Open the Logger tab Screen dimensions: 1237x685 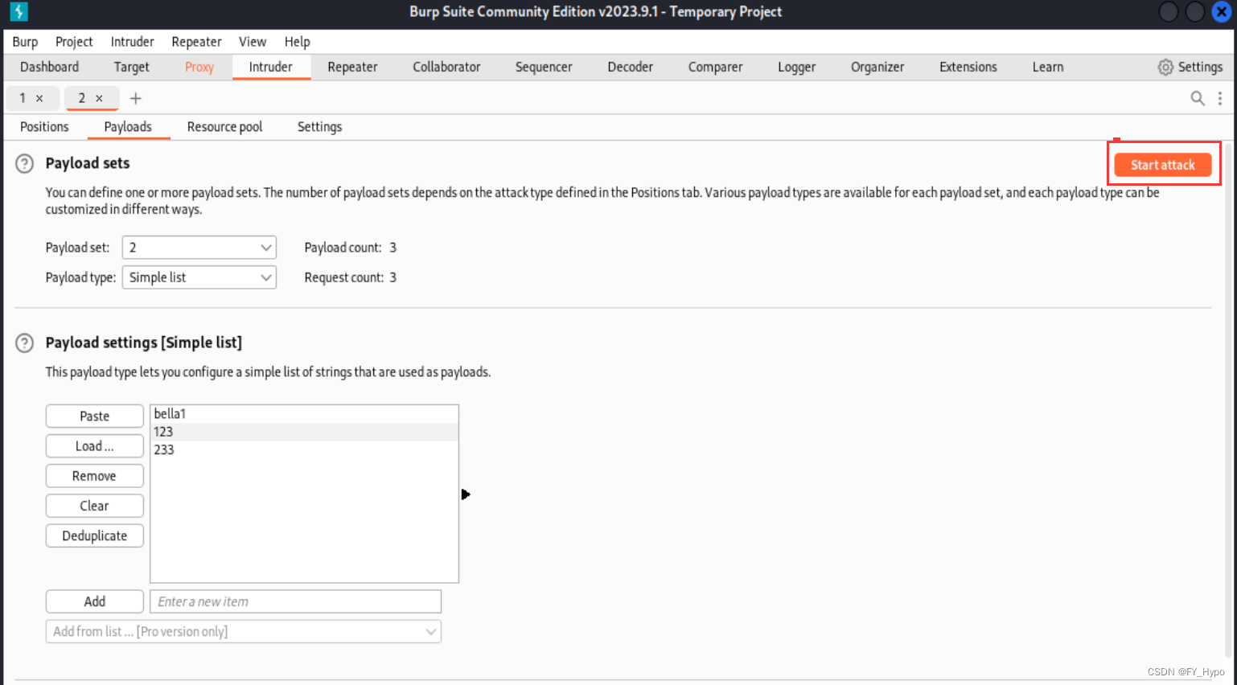coord(796,67)
